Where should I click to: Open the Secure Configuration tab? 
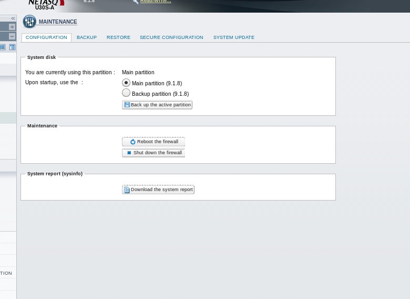click(171, 37)
